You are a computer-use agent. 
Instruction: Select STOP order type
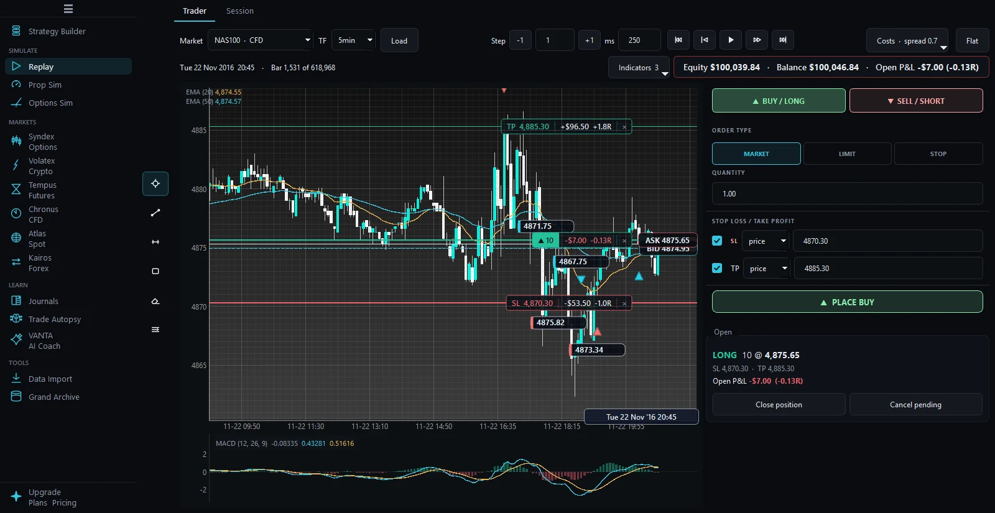[938, 154]
